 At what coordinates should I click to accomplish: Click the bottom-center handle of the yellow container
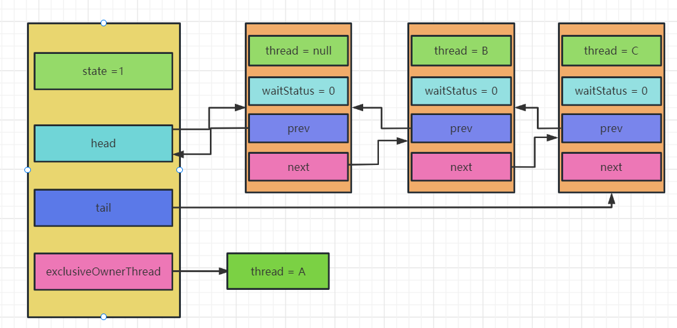[103, 317]
